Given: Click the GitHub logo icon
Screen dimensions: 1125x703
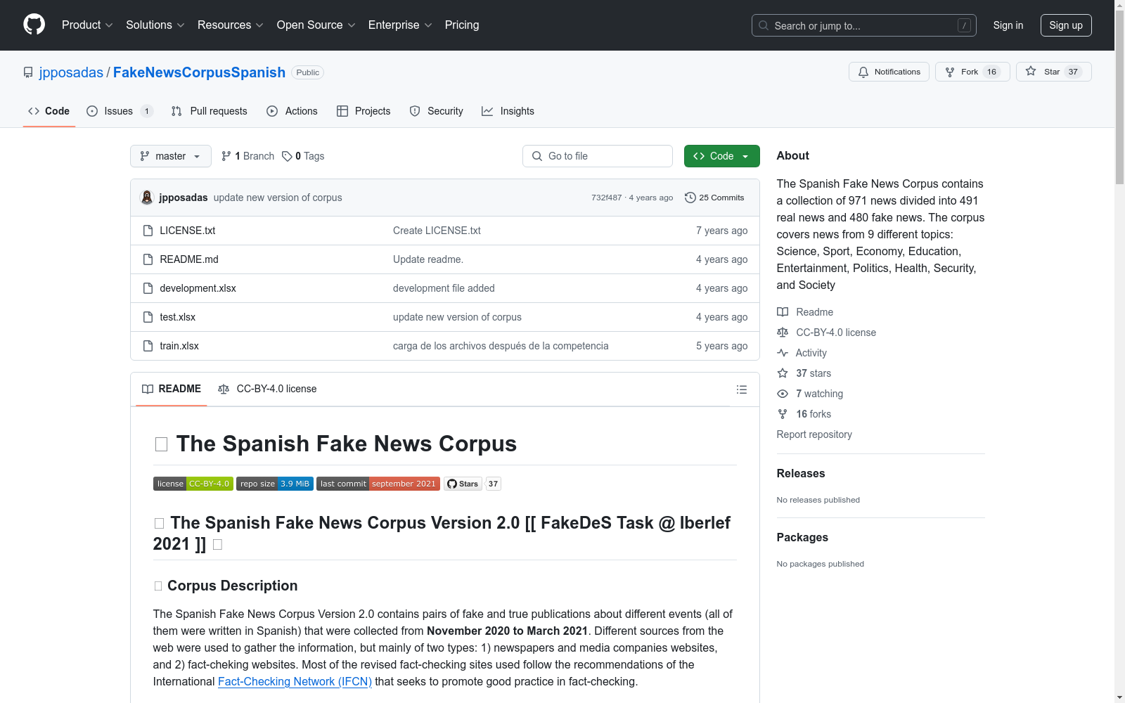Looking at the screenshot, I should pyautogui.click(x=34, y=25).
